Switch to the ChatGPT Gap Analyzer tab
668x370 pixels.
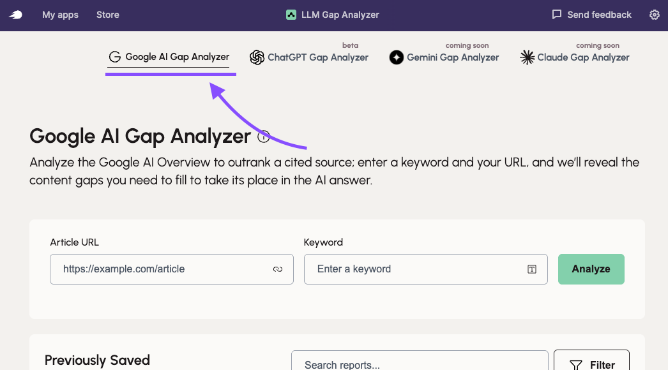pyautogui.click(x=318, y=57)
